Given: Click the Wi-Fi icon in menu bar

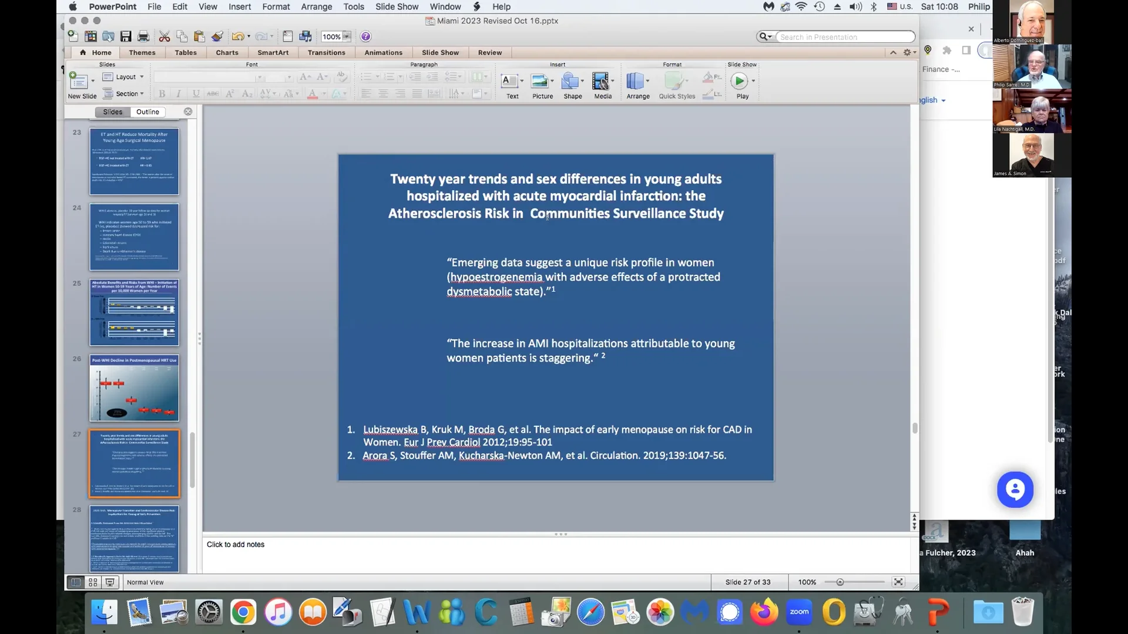Looking at the screenshot, I should (801, 6).
